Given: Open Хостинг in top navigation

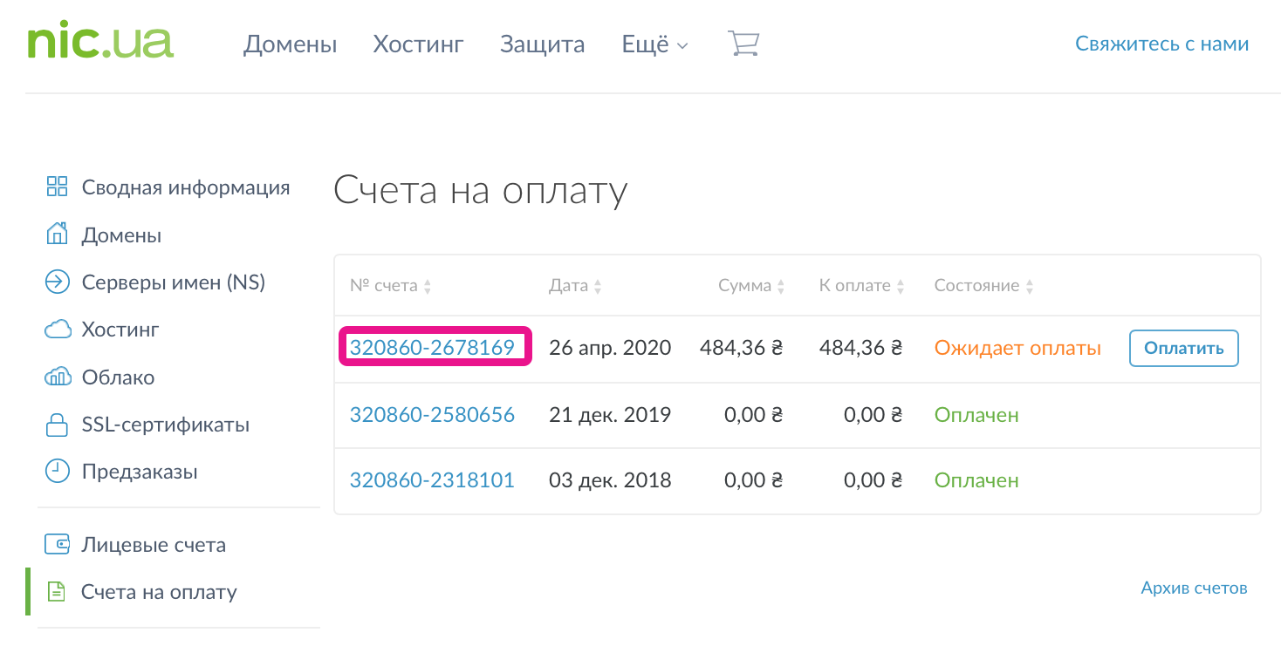Looking at the screenshot, I should (x=418, y=44).
